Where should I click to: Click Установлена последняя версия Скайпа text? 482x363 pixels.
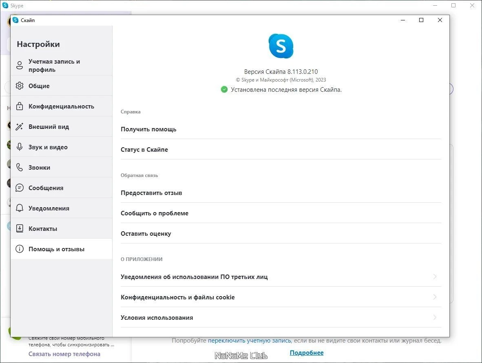pyautogui.click(x=286, y=90)
